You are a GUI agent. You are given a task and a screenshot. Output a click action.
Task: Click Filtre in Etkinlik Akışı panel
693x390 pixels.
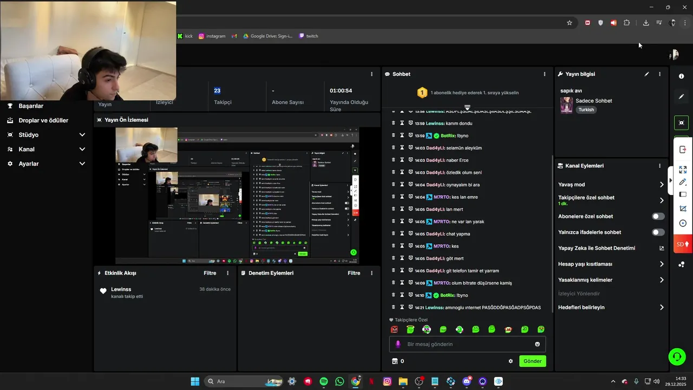(210, 273)
